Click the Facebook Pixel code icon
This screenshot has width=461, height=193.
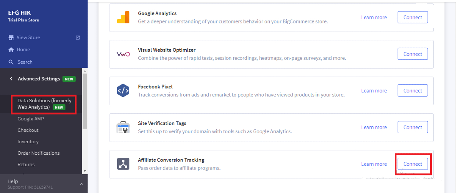tap(123, 91)
